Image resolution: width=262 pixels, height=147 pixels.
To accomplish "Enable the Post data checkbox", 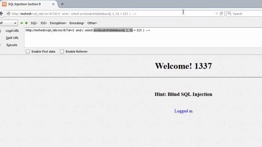I will click(x=28, y=51).
